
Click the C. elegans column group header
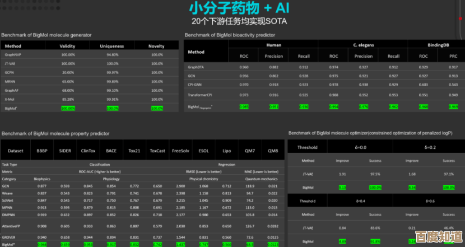point(362,45)
